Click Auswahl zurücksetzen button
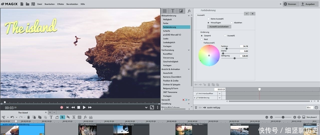The width and height of the screenshot is (320, 135). click(219, 26)
